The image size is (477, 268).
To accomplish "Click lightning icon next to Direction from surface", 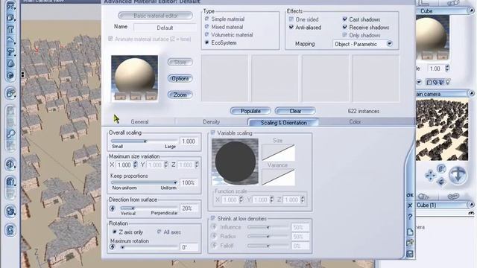I will (113, 208).
